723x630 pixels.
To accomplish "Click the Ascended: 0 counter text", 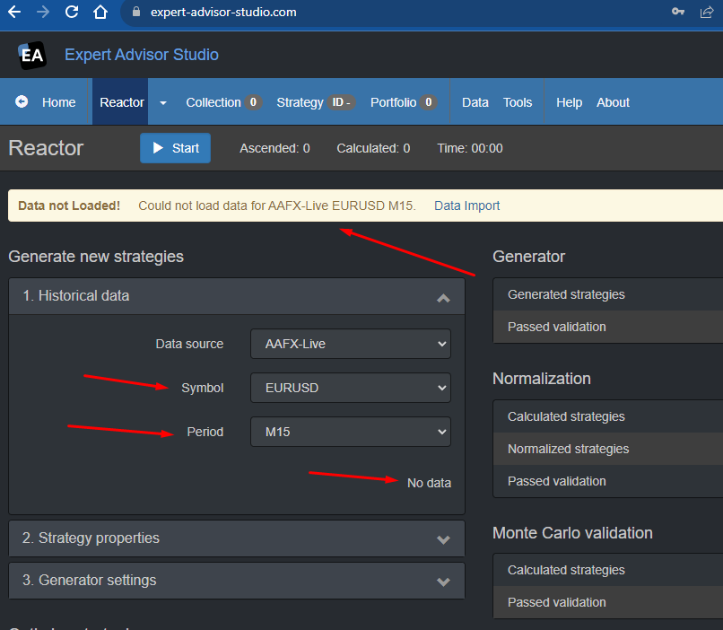I will click(274, 148).
